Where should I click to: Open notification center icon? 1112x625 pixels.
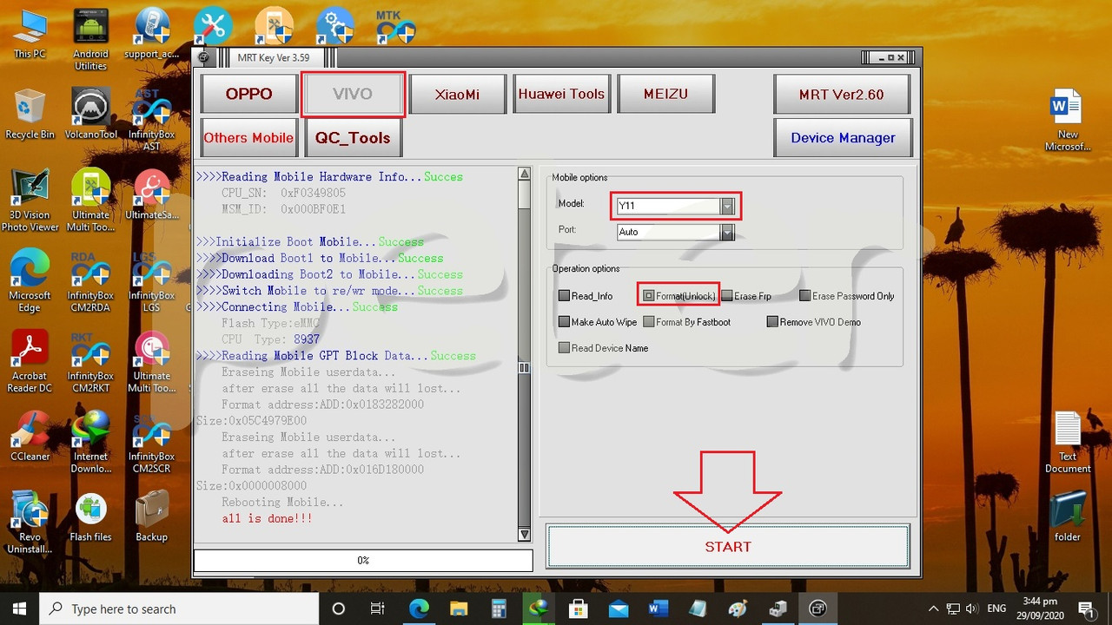click(1086, 609)
